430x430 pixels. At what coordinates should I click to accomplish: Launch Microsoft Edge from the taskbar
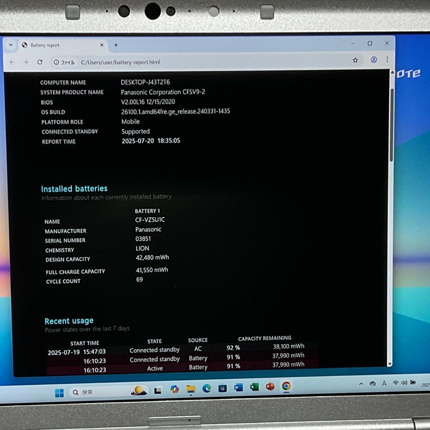[x=206, y=387]
